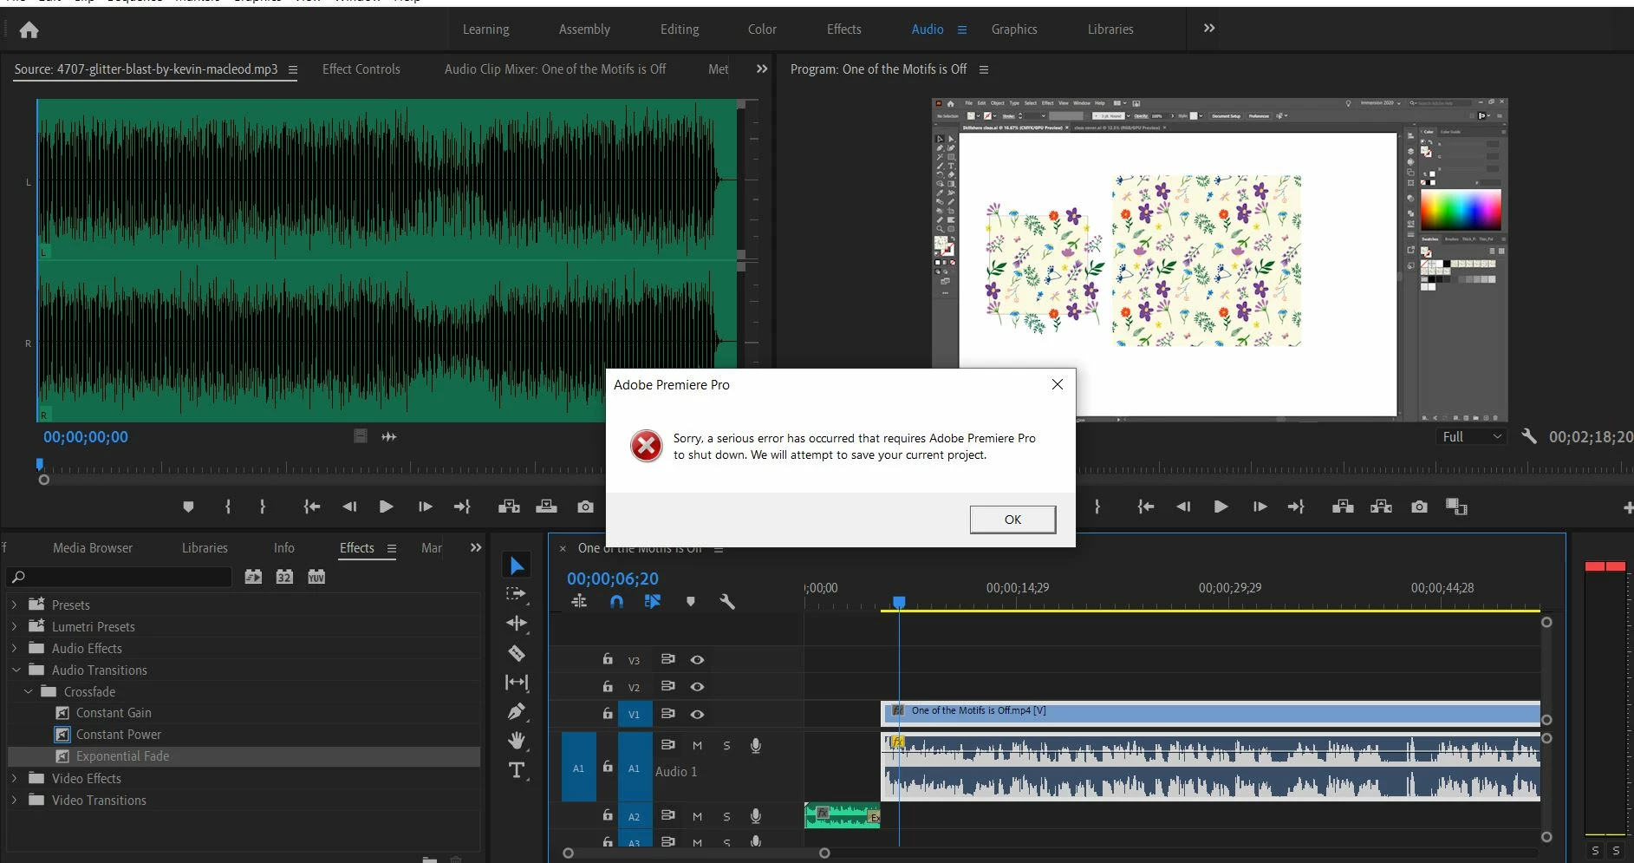Click the Source monitor timecode 00;00;00;00
This screenshot has height=863, width=1634.
[x=86, y=437]
